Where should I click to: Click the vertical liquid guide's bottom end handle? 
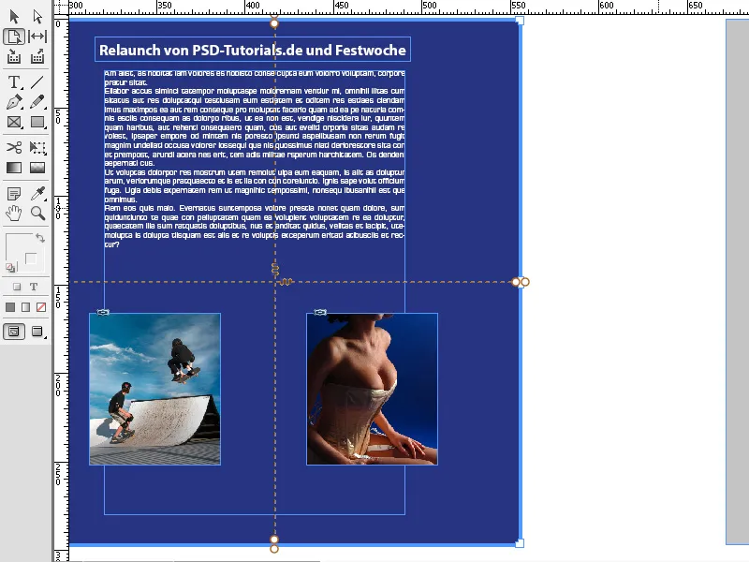[x=274, y=549]
